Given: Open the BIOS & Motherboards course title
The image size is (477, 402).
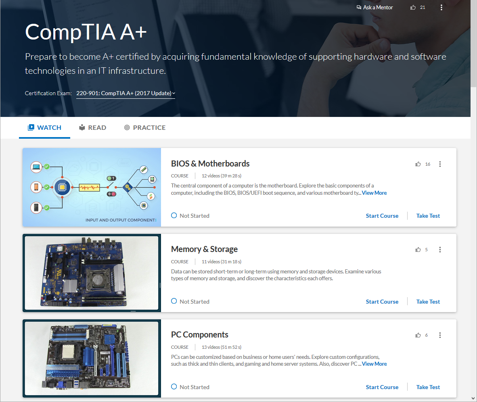Looking at the screenshot, I should [x=210, y=164].
